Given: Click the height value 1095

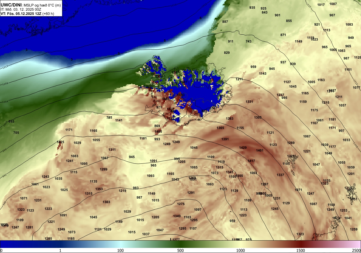Looking at the screenshot, I should [x=84, y=164].
